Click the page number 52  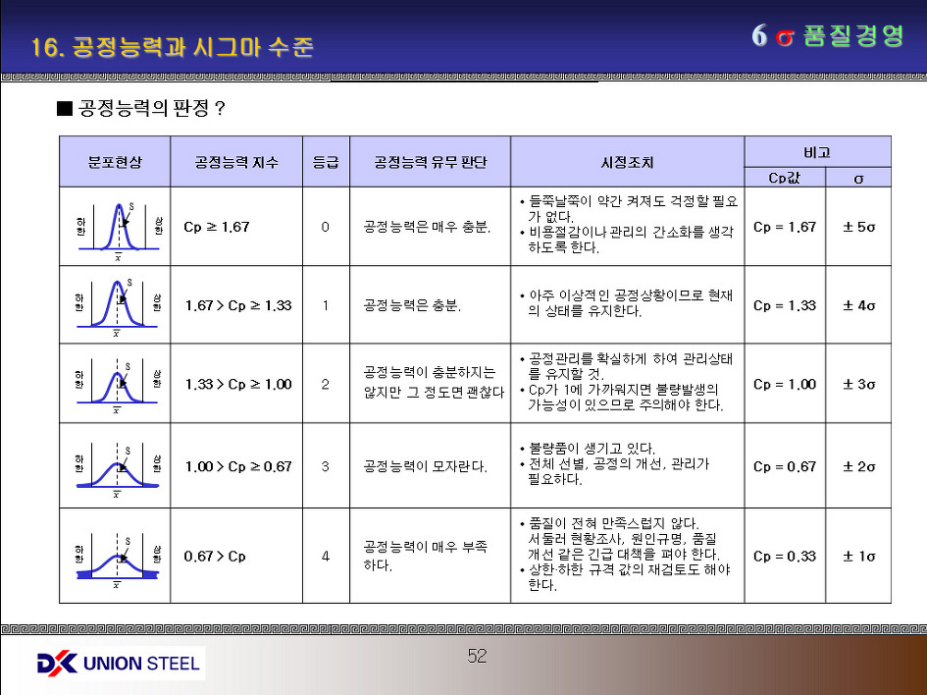[477, 656]
